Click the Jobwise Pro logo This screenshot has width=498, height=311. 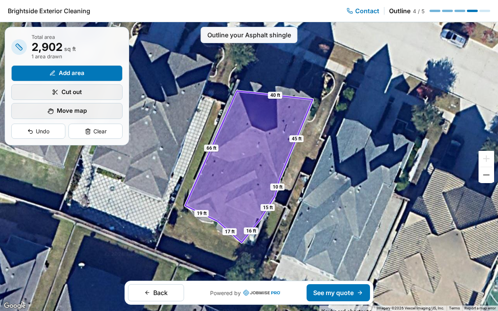pyautogui.click(x=261, y=293)
